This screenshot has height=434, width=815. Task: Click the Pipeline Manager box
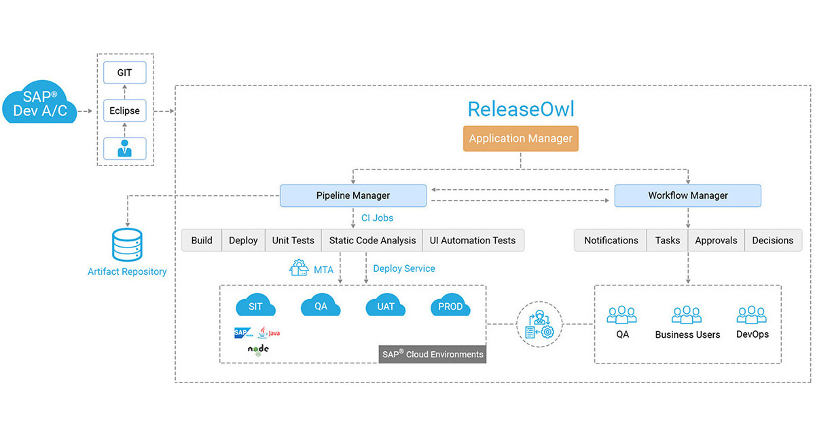coord(353,195)
